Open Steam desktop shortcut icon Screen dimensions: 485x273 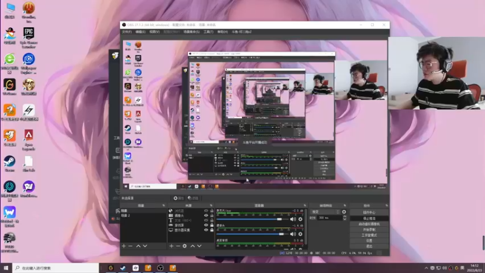(9, 161)
